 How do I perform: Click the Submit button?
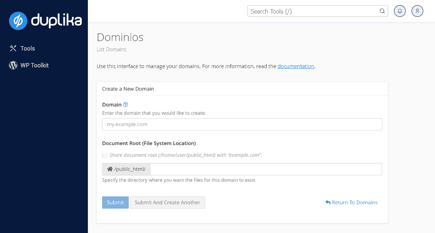[115, 203]
